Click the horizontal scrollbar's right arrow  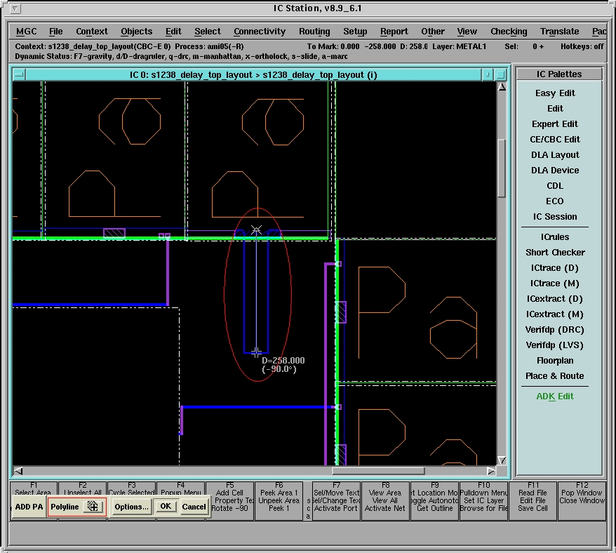point(490,471)
